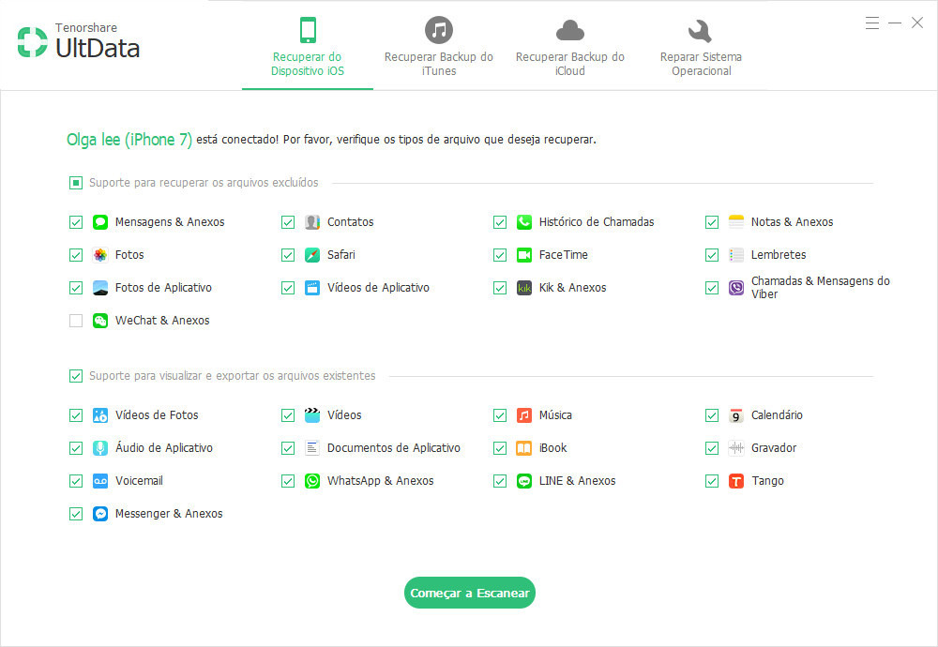938x647 pixels.
Task: Click the 'LINE & Anexos' label
Action: (577, 481)
